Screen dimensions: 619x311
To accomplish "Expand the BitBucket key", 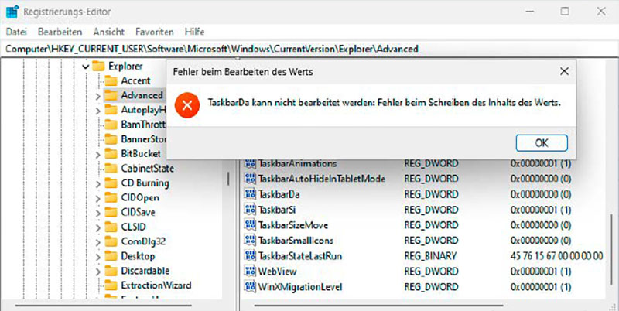I will (98, 154).
